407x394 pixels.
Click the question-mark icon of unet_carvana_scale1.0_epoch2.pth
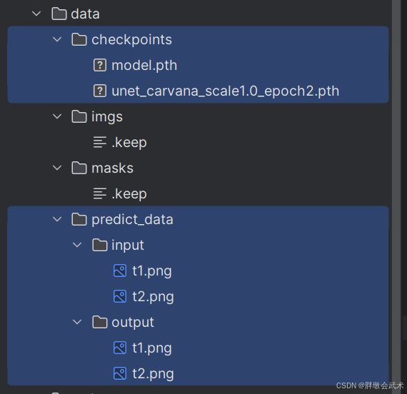(x=100, y=91)
